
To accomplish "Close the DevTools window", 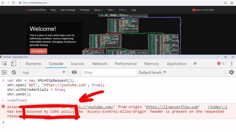I will (233, 57).
